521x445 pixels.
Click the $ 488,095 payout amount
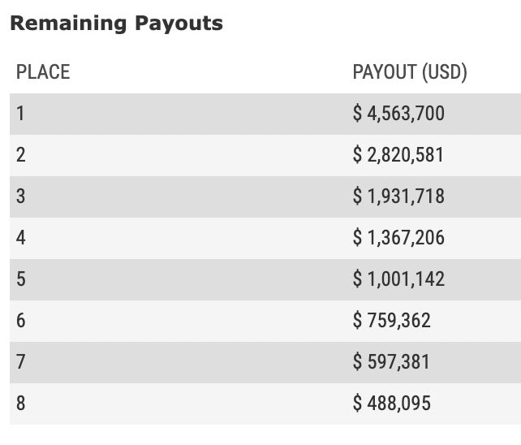point(391,404)
